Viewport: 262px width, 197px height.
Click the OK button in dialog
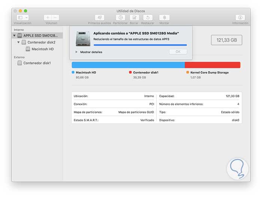coord(178,52)
